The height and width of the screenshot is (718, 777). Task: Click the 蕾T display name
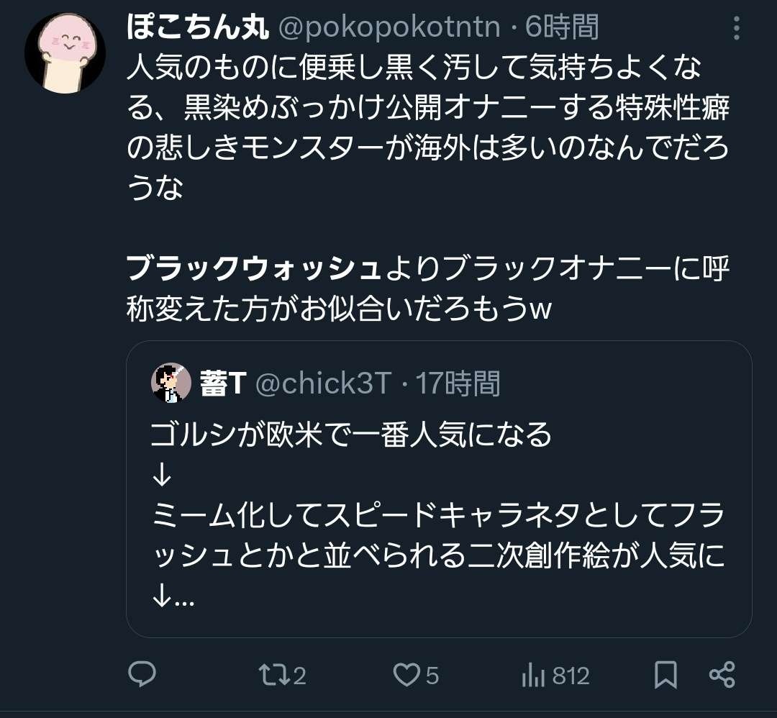224,384
